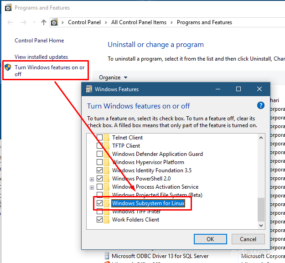Select Windows Defender Application Guard text
This screenshot has width=285, height=263.
coord(157,154)
